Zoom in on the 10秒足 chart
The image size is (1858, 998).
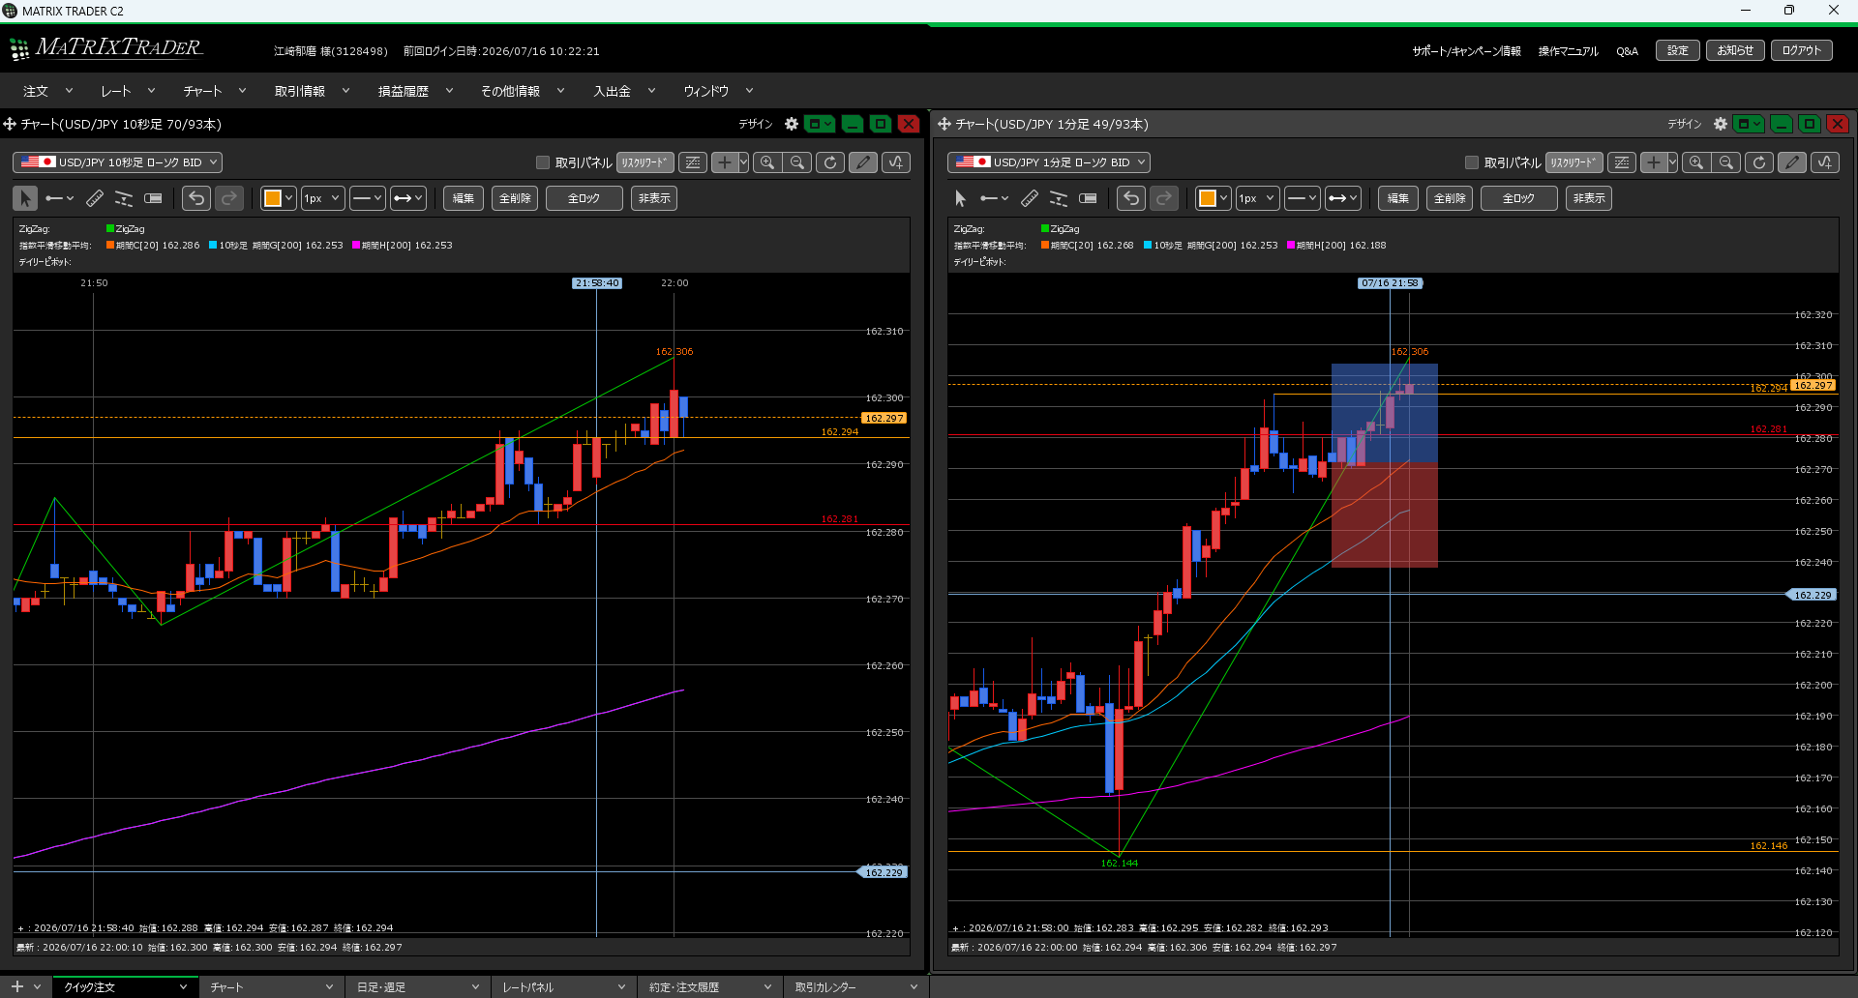coord(767,162)
